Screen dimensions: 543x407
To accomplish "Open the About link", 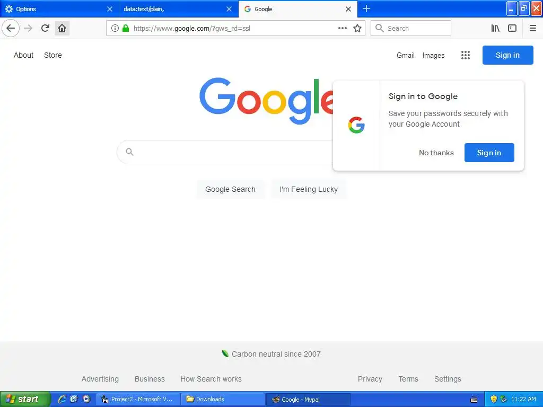I will pos(23,55).
